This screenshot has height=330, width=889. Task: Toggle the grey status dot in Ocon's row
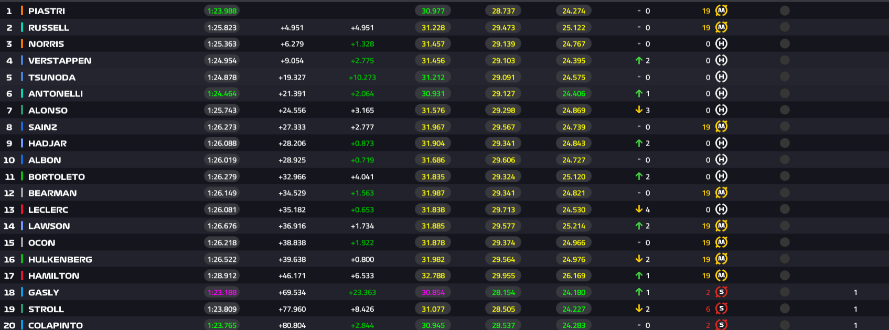click(x=785, y=243)
